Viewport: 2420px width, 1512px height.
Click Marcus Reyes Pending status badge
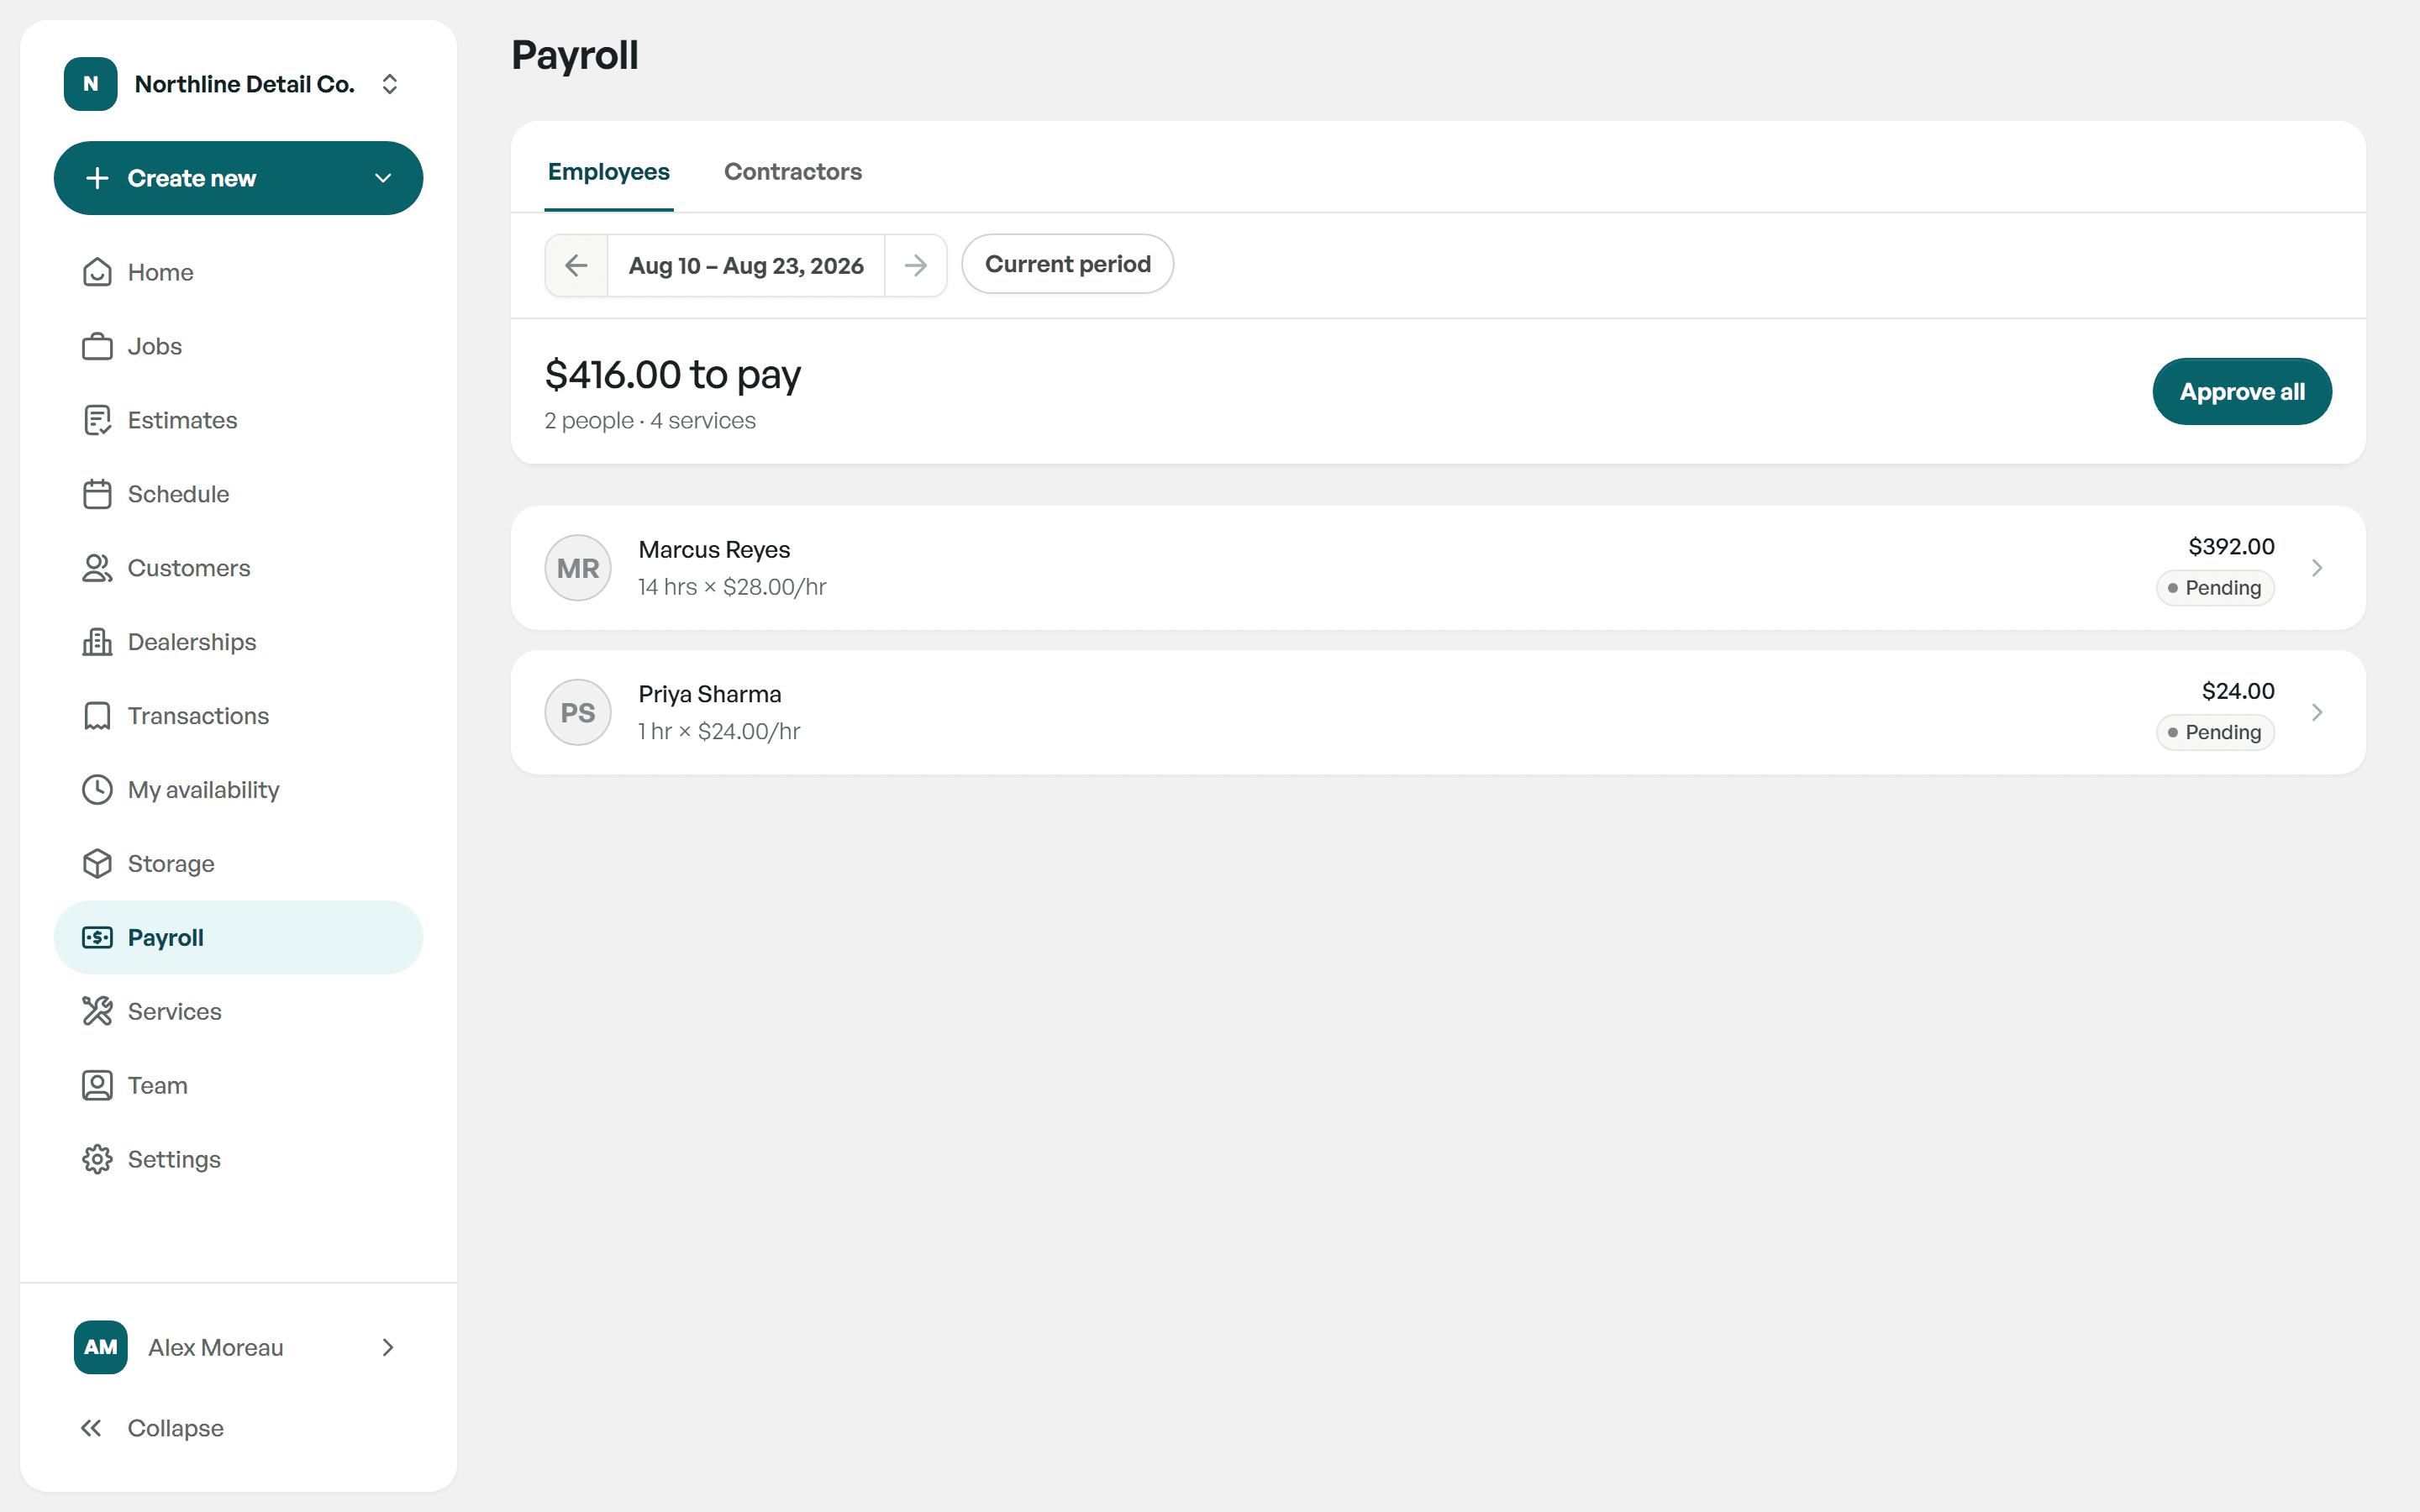pos(2215,588)
